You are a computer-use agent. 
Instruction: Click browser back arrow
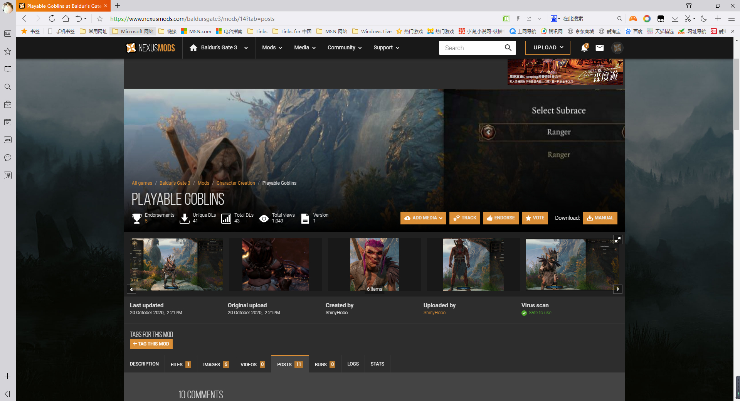click(24, 19)
